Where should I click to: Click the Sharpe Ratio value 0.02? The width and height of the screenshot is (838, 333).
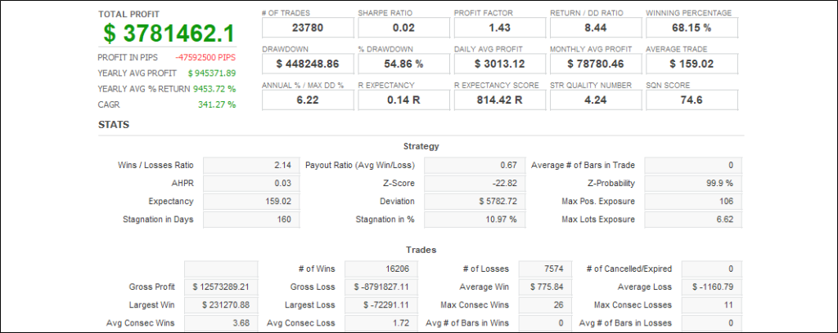[x=403, y=29]
